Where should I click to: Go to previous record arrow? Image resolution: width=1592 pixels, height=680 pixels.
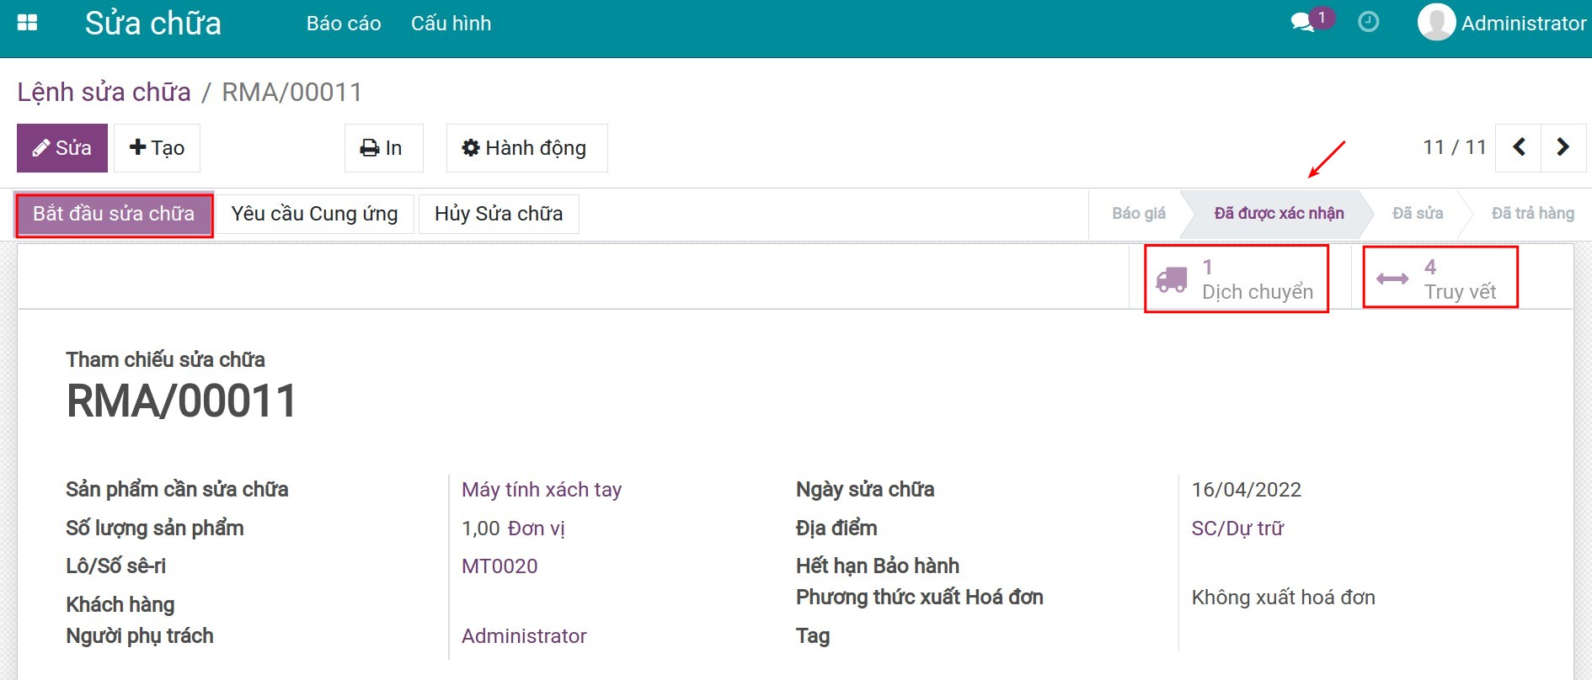point(1519,147)
